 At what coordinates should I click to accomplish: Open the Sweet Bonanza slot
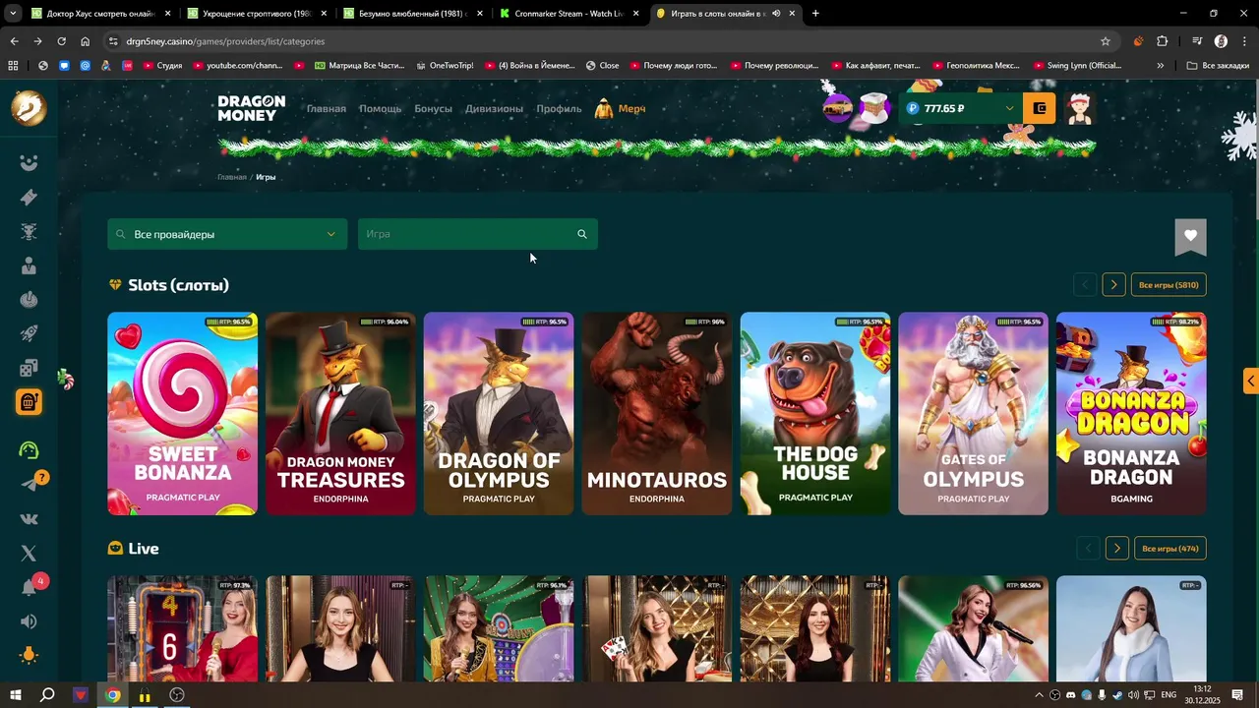182,414
